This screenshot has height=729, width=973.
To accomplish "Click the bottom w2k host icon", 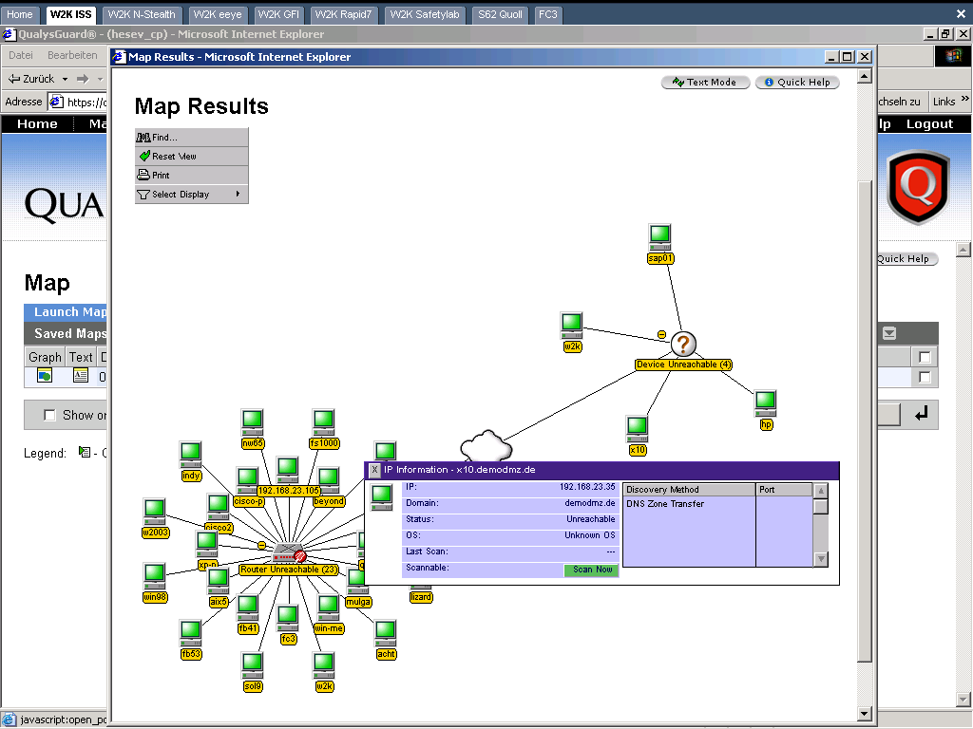I will (x=323, y=665).
